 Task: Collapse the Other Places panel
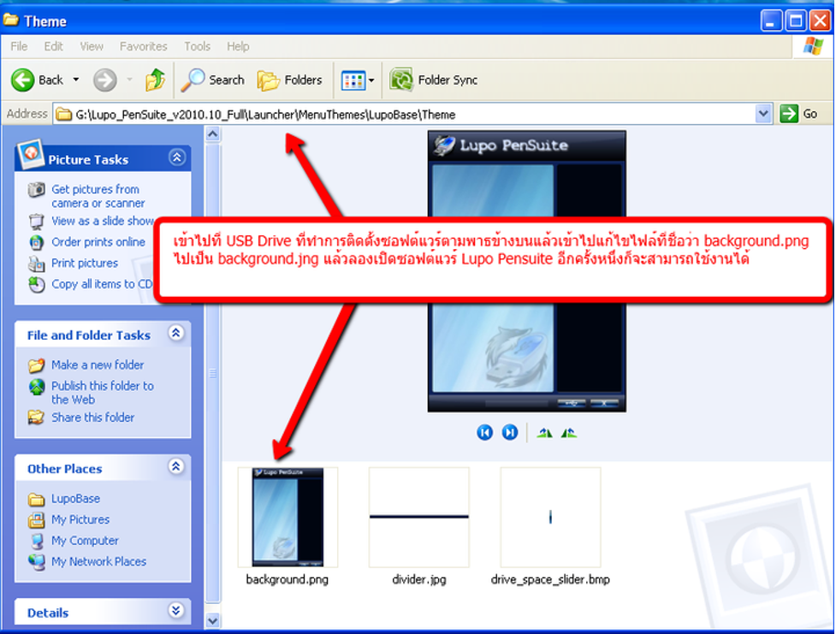click(x=176, y=467)
